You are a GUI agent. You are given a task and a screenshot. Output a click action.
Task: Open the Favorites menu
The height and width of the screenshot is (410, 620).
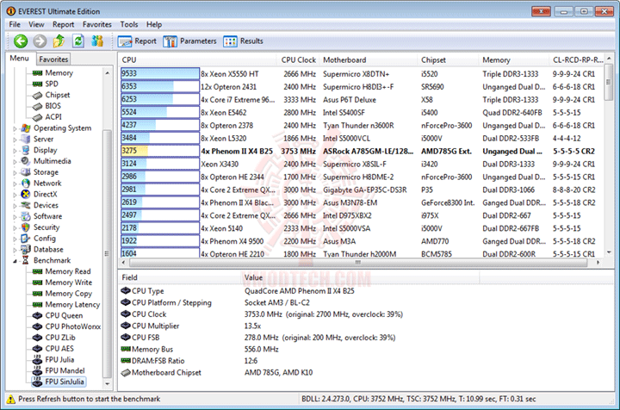pos(96,24)
